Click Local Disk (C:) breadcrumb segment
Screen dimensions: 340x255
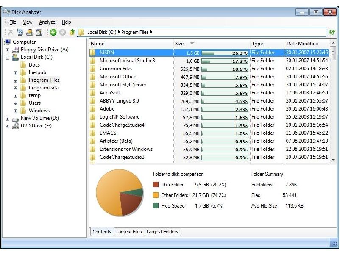[x=102, y=32]
